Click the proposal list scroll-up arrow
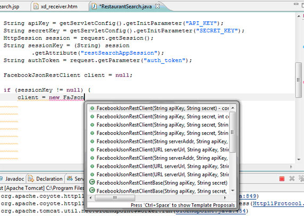 233,108
